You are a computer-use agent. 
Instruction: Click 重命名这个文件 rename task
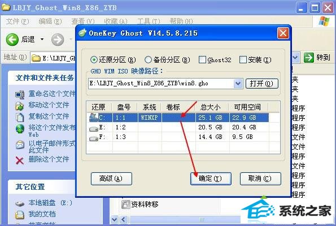(x=52, y=94)
